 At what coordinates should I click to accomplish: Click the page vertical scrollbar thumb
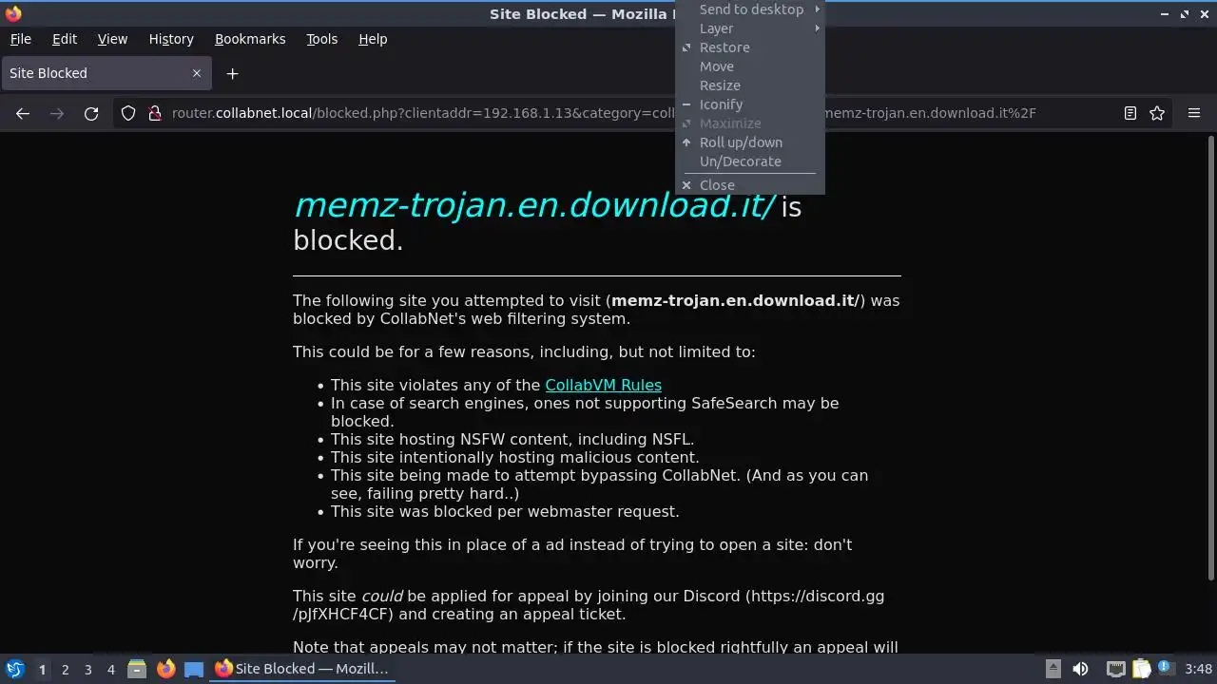tap(1210, 356)
